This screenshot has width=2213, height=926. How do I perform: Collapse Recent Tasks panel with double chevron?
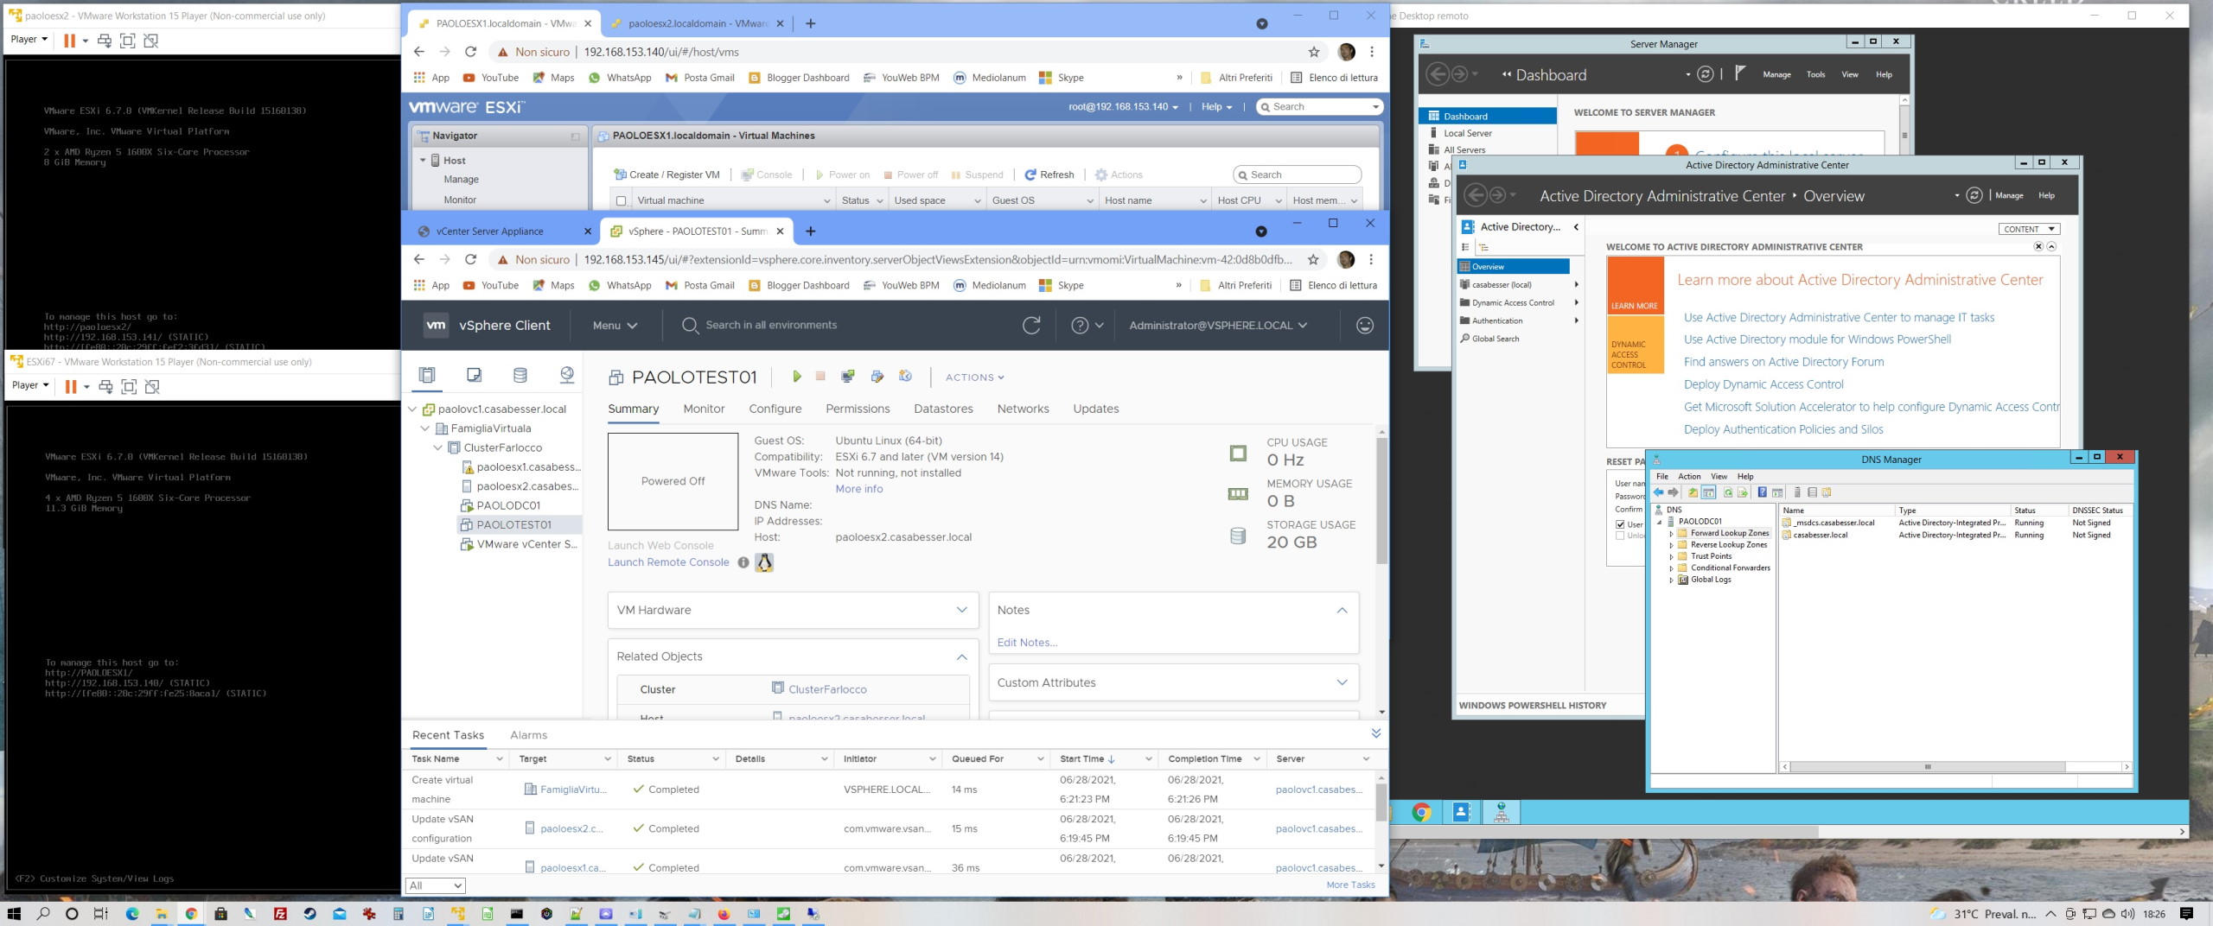point(1376,733)
